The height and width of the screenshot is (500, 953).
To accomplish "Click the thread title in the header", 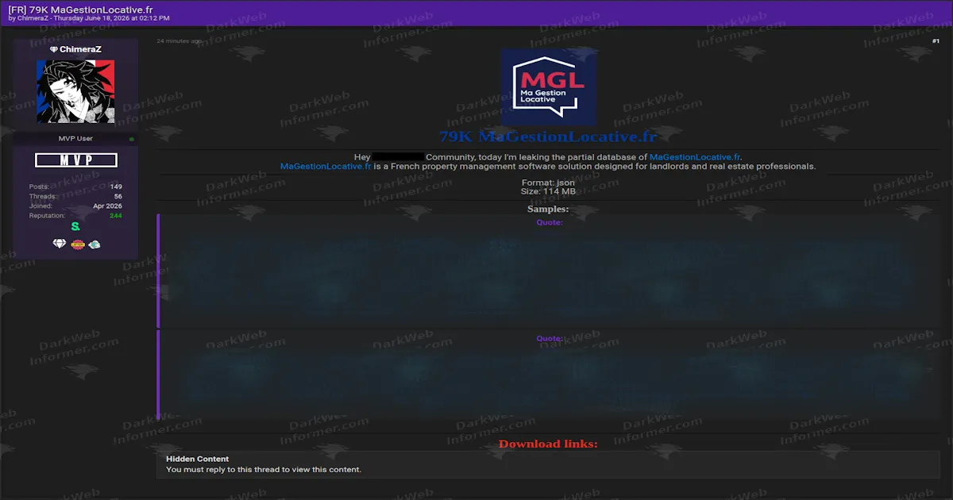I will [80, 9].
